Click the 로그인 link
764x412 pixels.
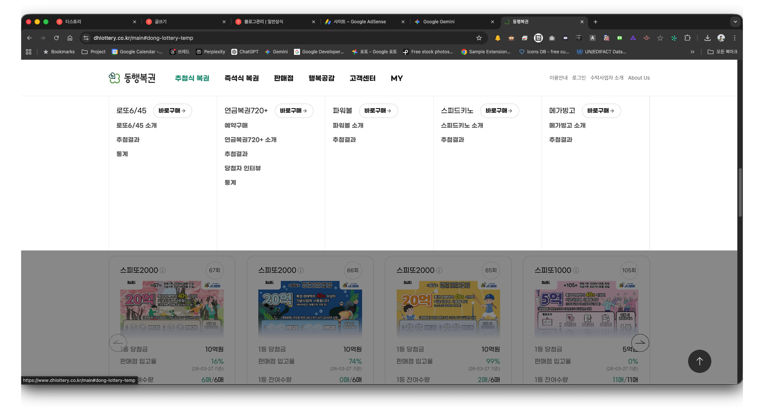[x=579, y=78]
